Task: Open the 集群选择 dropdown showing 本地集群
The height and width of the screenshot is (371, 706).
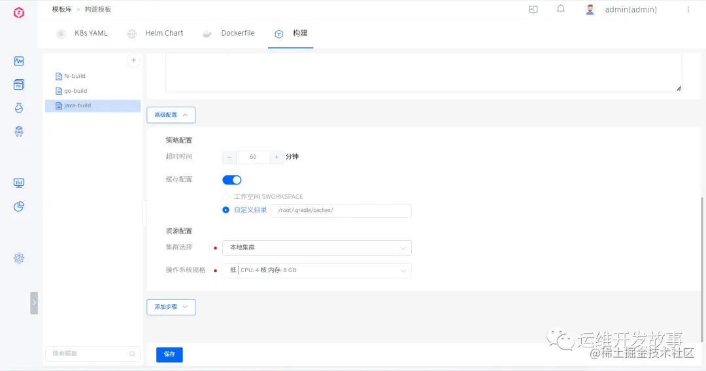Action: pos(317,247)
